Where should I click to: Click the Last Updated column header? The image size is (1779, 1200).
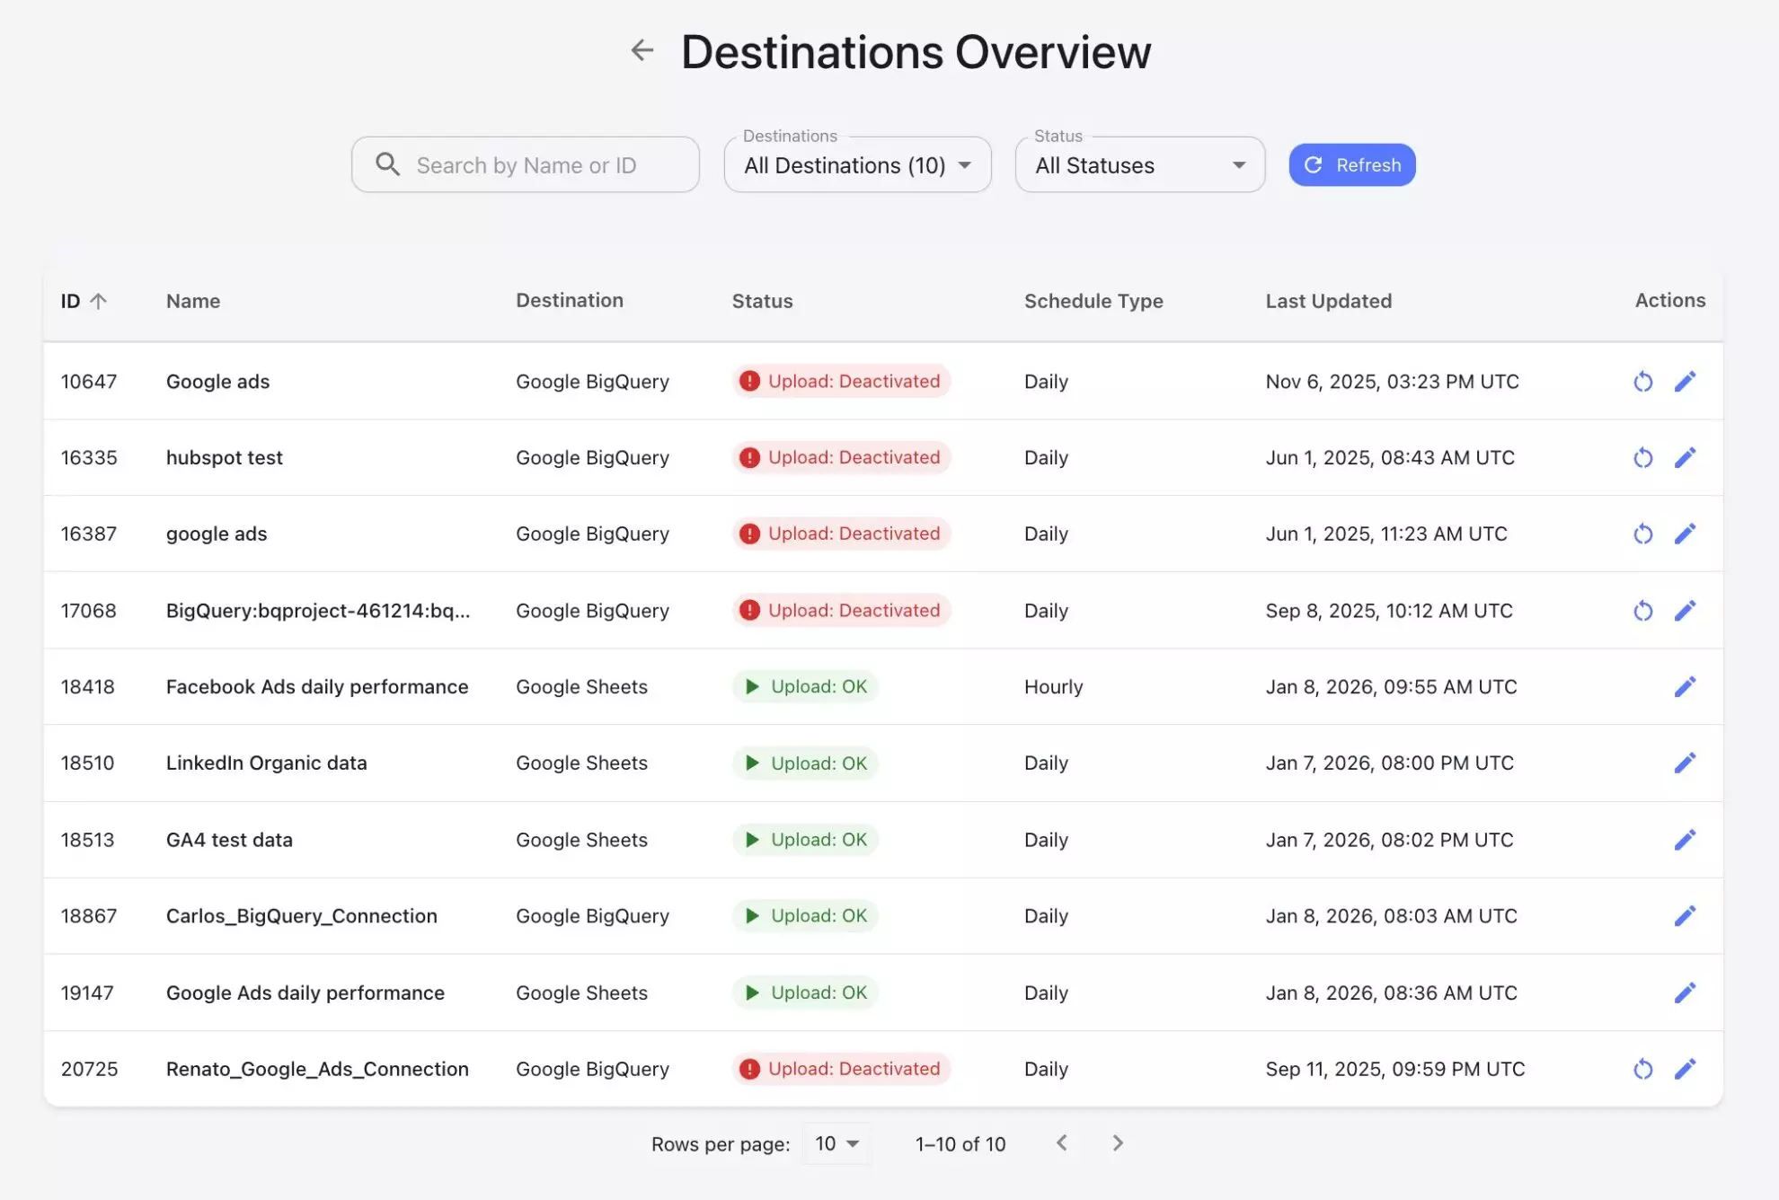1328,301
